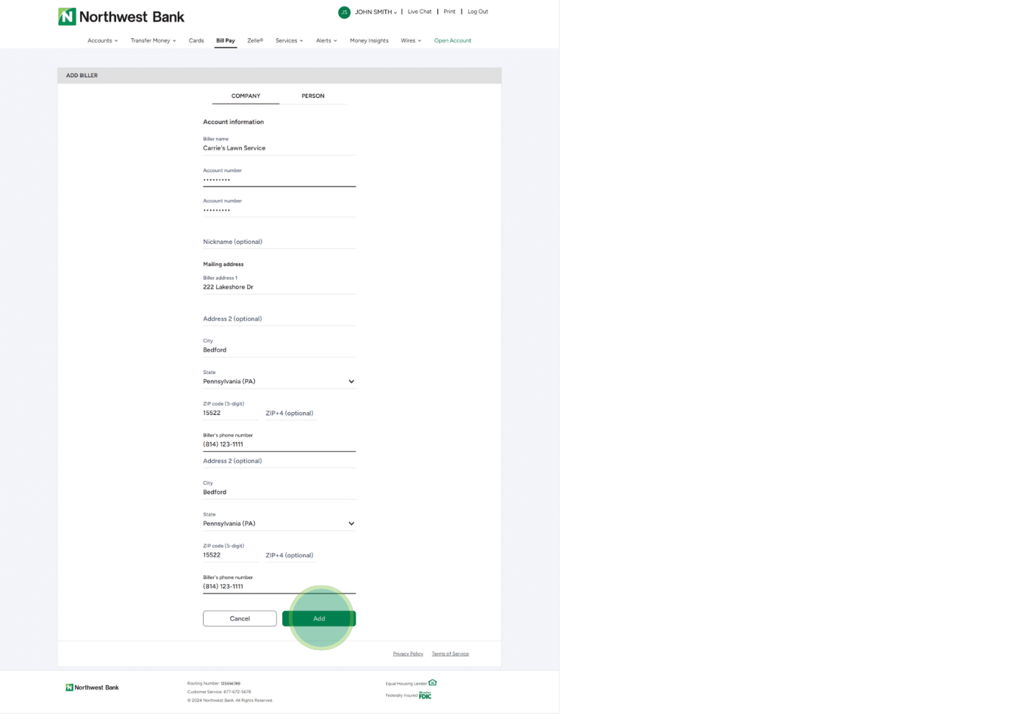
Task: Expand the Transfer Money menu
Action: [153, 40]
